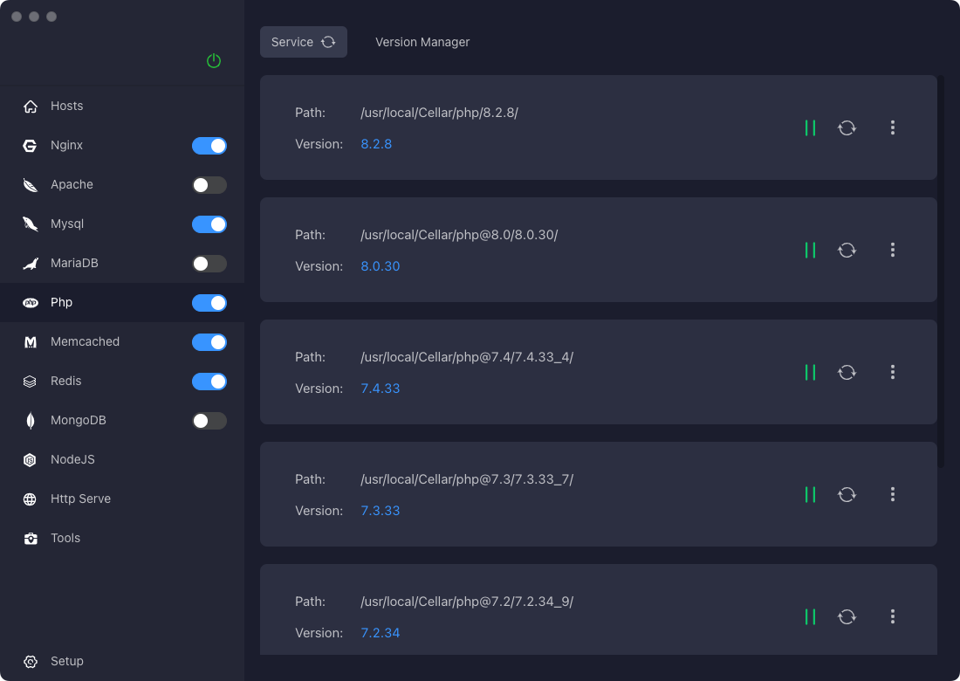Switch to the Version Manager tab
This screenshot has width=960, height=681.
pos(422,42)
